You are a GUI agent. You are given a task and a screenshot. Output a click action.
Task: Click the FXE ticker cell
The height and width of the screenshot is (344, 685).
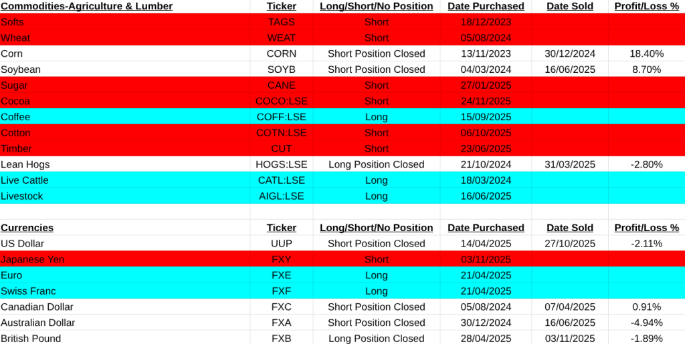tap(281, 275)
